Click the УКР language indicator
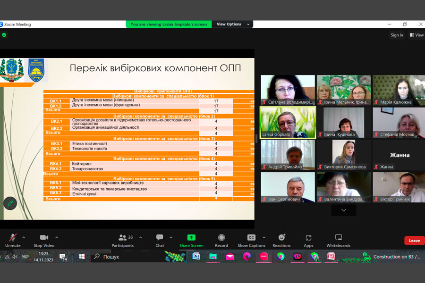This screenshot has width=425, height=283. click(x=25, y=257)
